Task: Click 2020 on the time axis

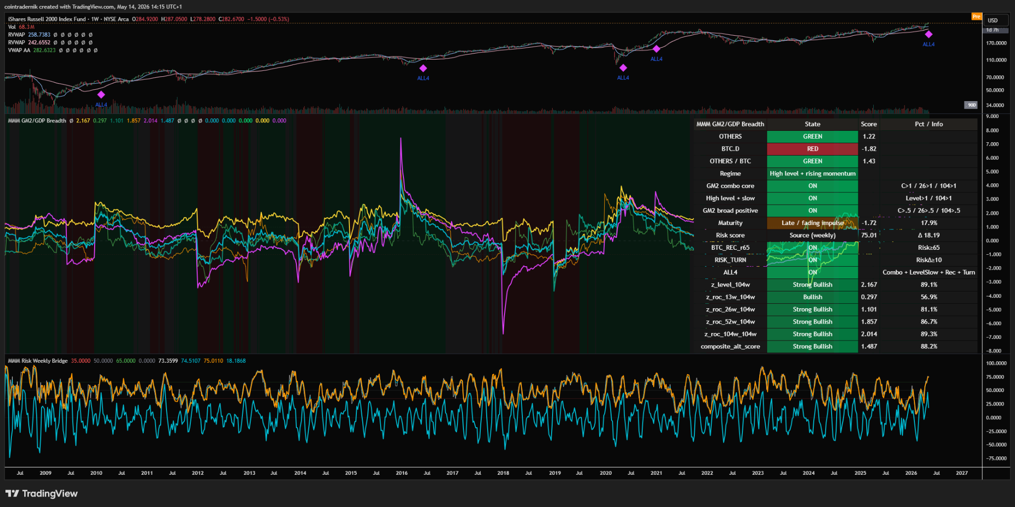Action: pyautogui.click(x=605, y=473)
